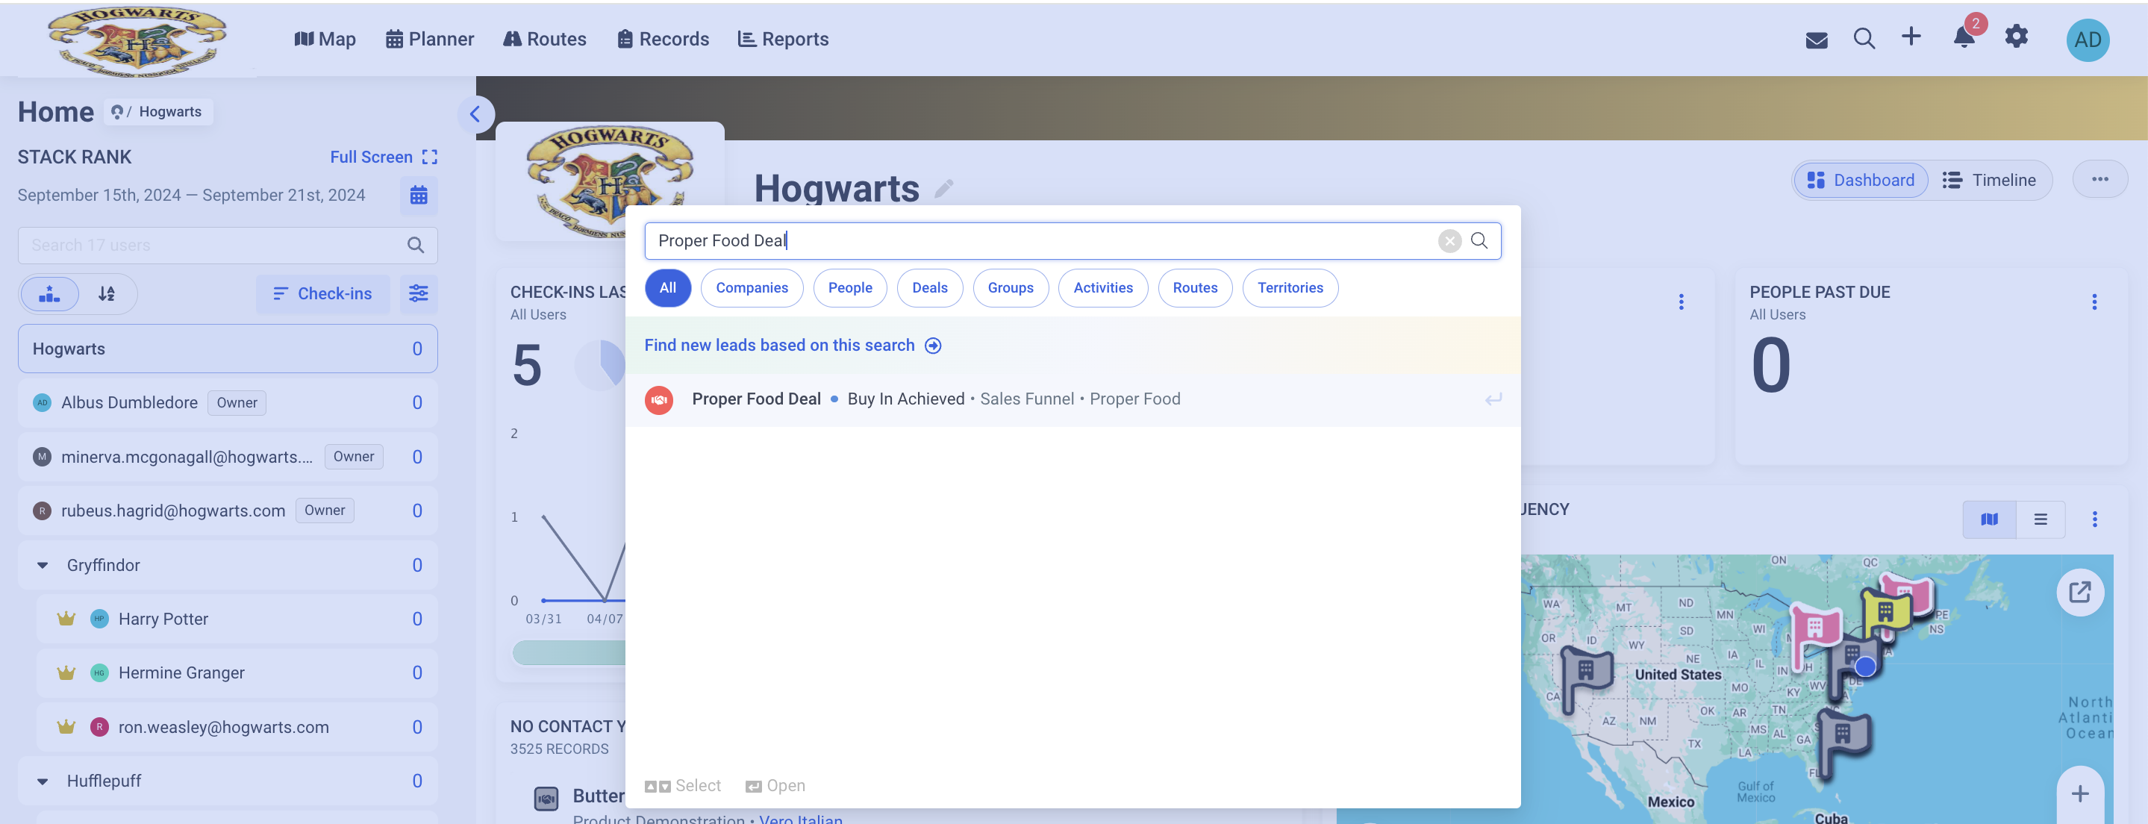
Task: Edit Hogwarts name with pencil icon
Action: pyautogui.click(x=944, y=190)
